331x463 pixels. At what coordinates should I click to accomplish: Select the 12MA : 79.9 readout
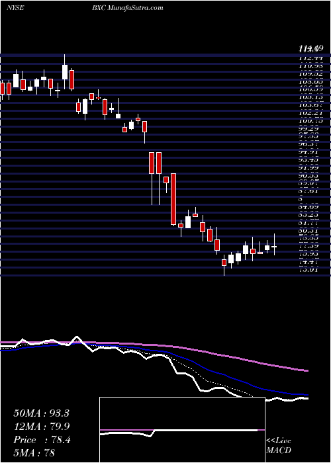[x=41, y=427]
